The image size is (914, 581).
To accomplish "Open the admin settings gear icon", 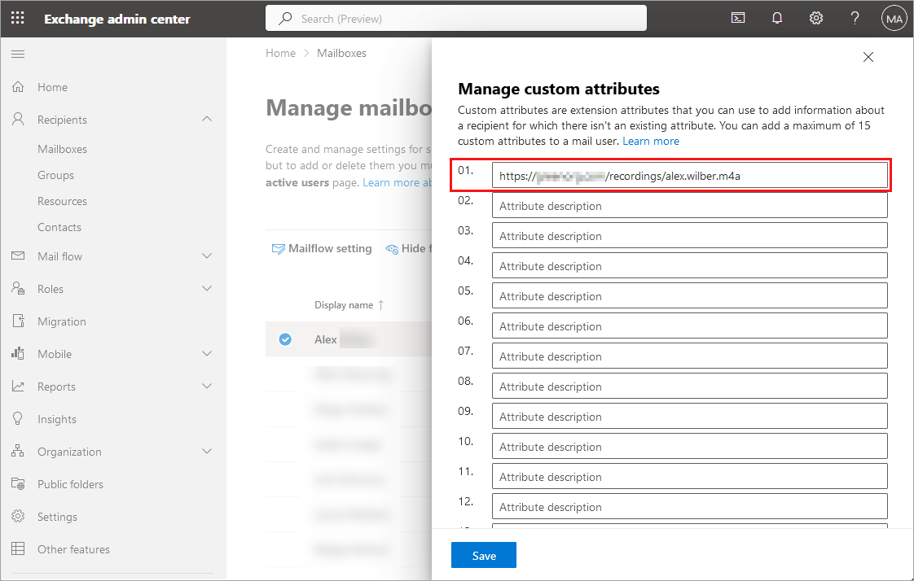I will 816,17.
